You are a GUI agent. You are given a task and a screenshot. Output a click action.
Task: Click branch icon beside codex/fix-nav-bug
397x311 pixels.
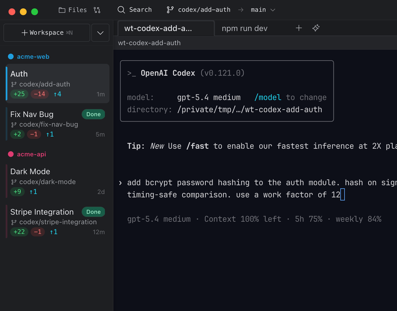pos(13,124)
